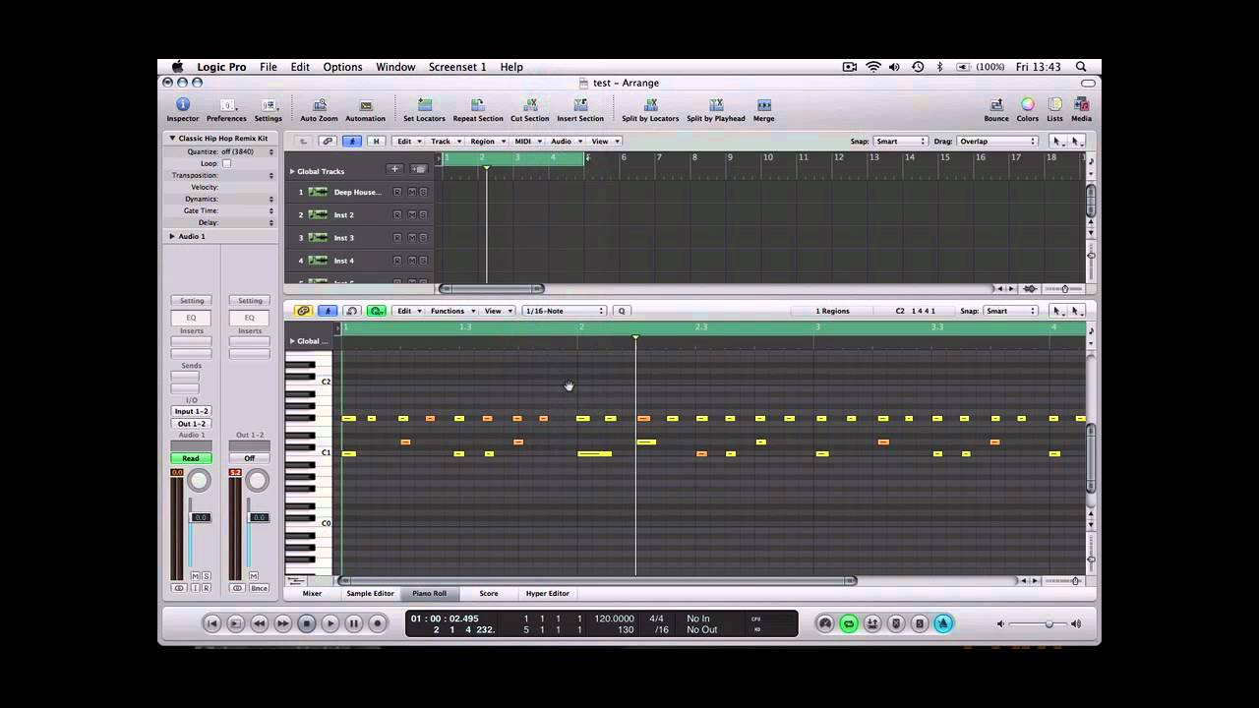The width and height of the screenshot is (1259, 708).
Task: Open the Colors palette icon
Action: (1027, 105)
